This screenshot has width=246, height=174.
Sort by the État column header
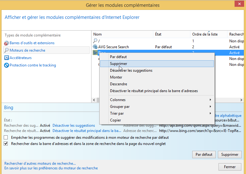point(172,34)
